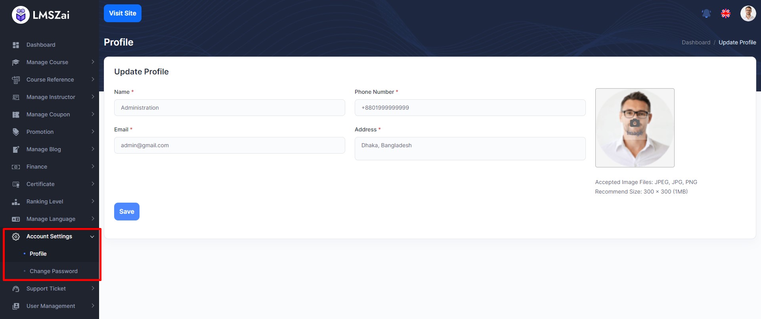This screenshot has height=319, width=761.
Task: Expand the User Management chevron
Action: [93, 306]
